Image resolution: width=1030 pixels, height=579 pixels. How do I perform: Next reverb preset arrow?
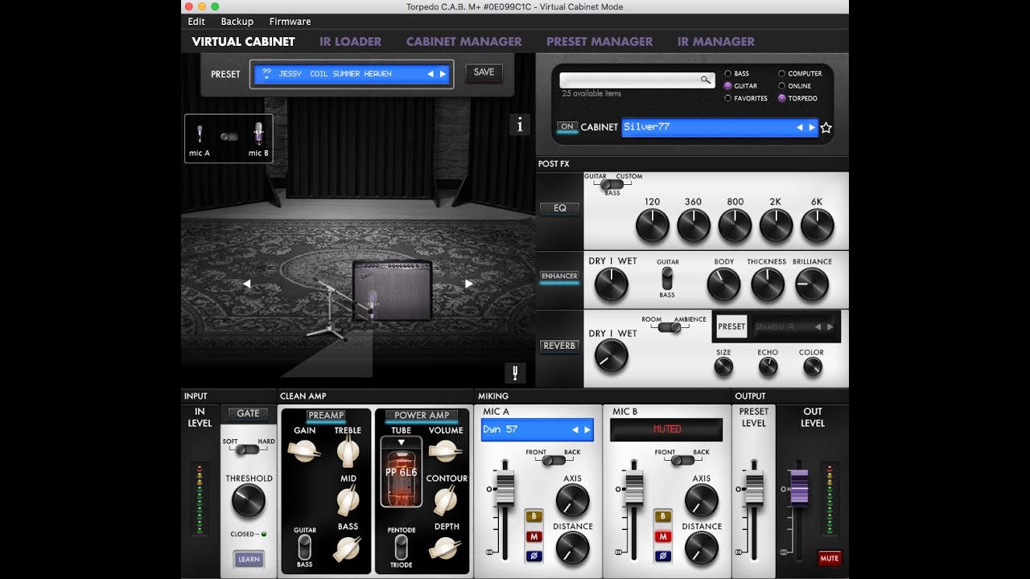(x=830, y=327)
